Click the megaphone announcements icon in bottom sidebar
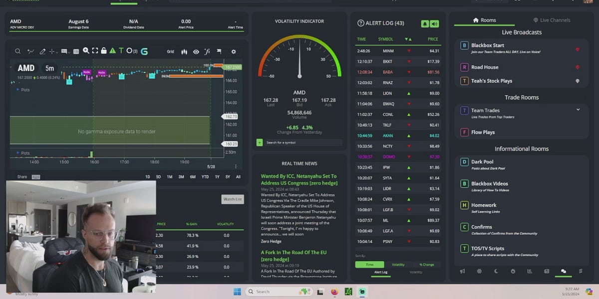The width and height of the screenshot is (599, 299). (463, 272)
